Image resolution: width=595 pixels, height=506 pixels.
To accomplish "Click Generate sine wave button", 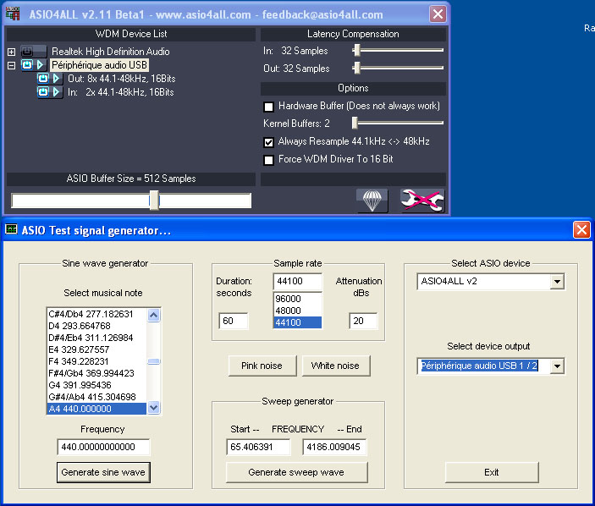I will point(103,472).
